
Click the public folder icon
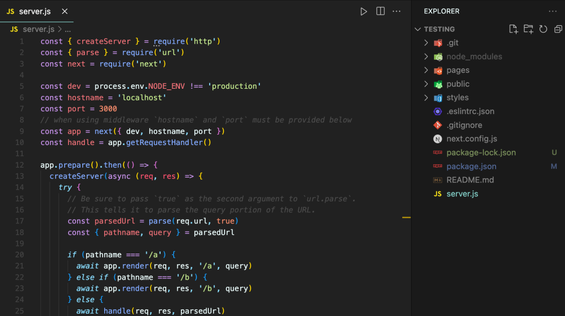pos(438,84)
